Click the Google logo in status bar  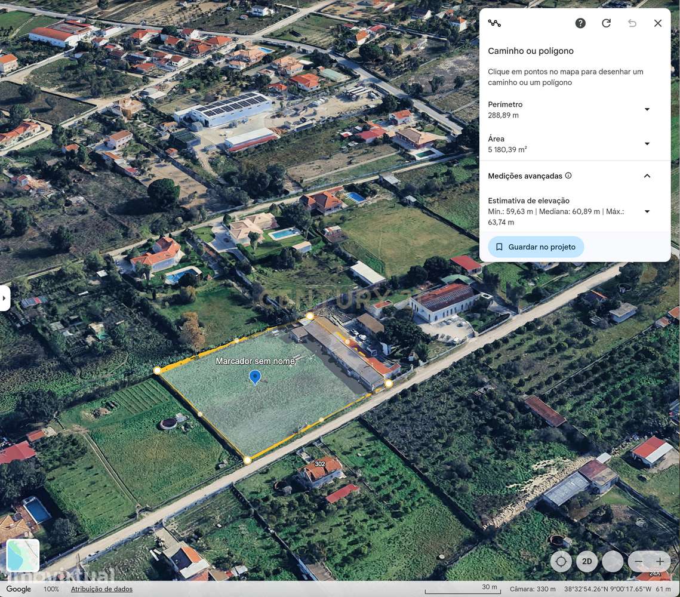coord(19,589)
